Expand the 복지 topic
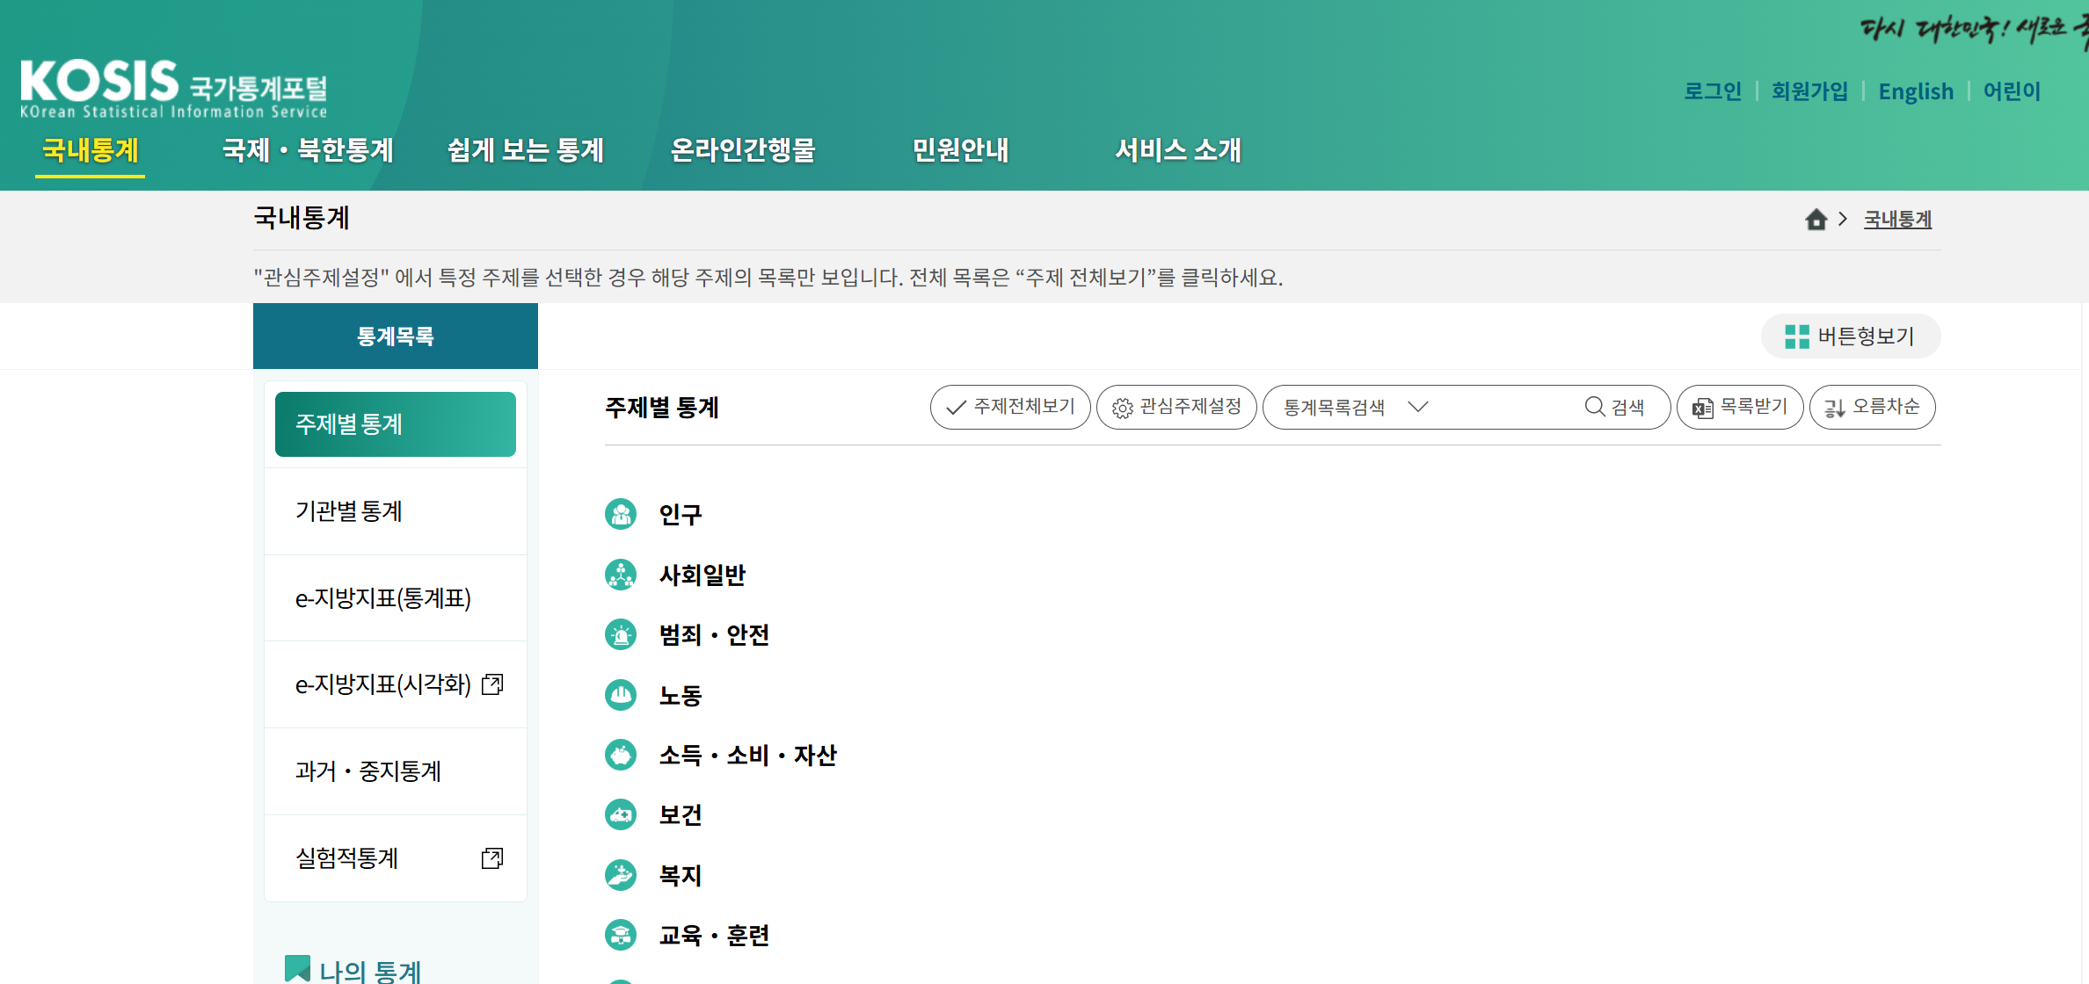 pyautogui.click(x=681, y=876)
